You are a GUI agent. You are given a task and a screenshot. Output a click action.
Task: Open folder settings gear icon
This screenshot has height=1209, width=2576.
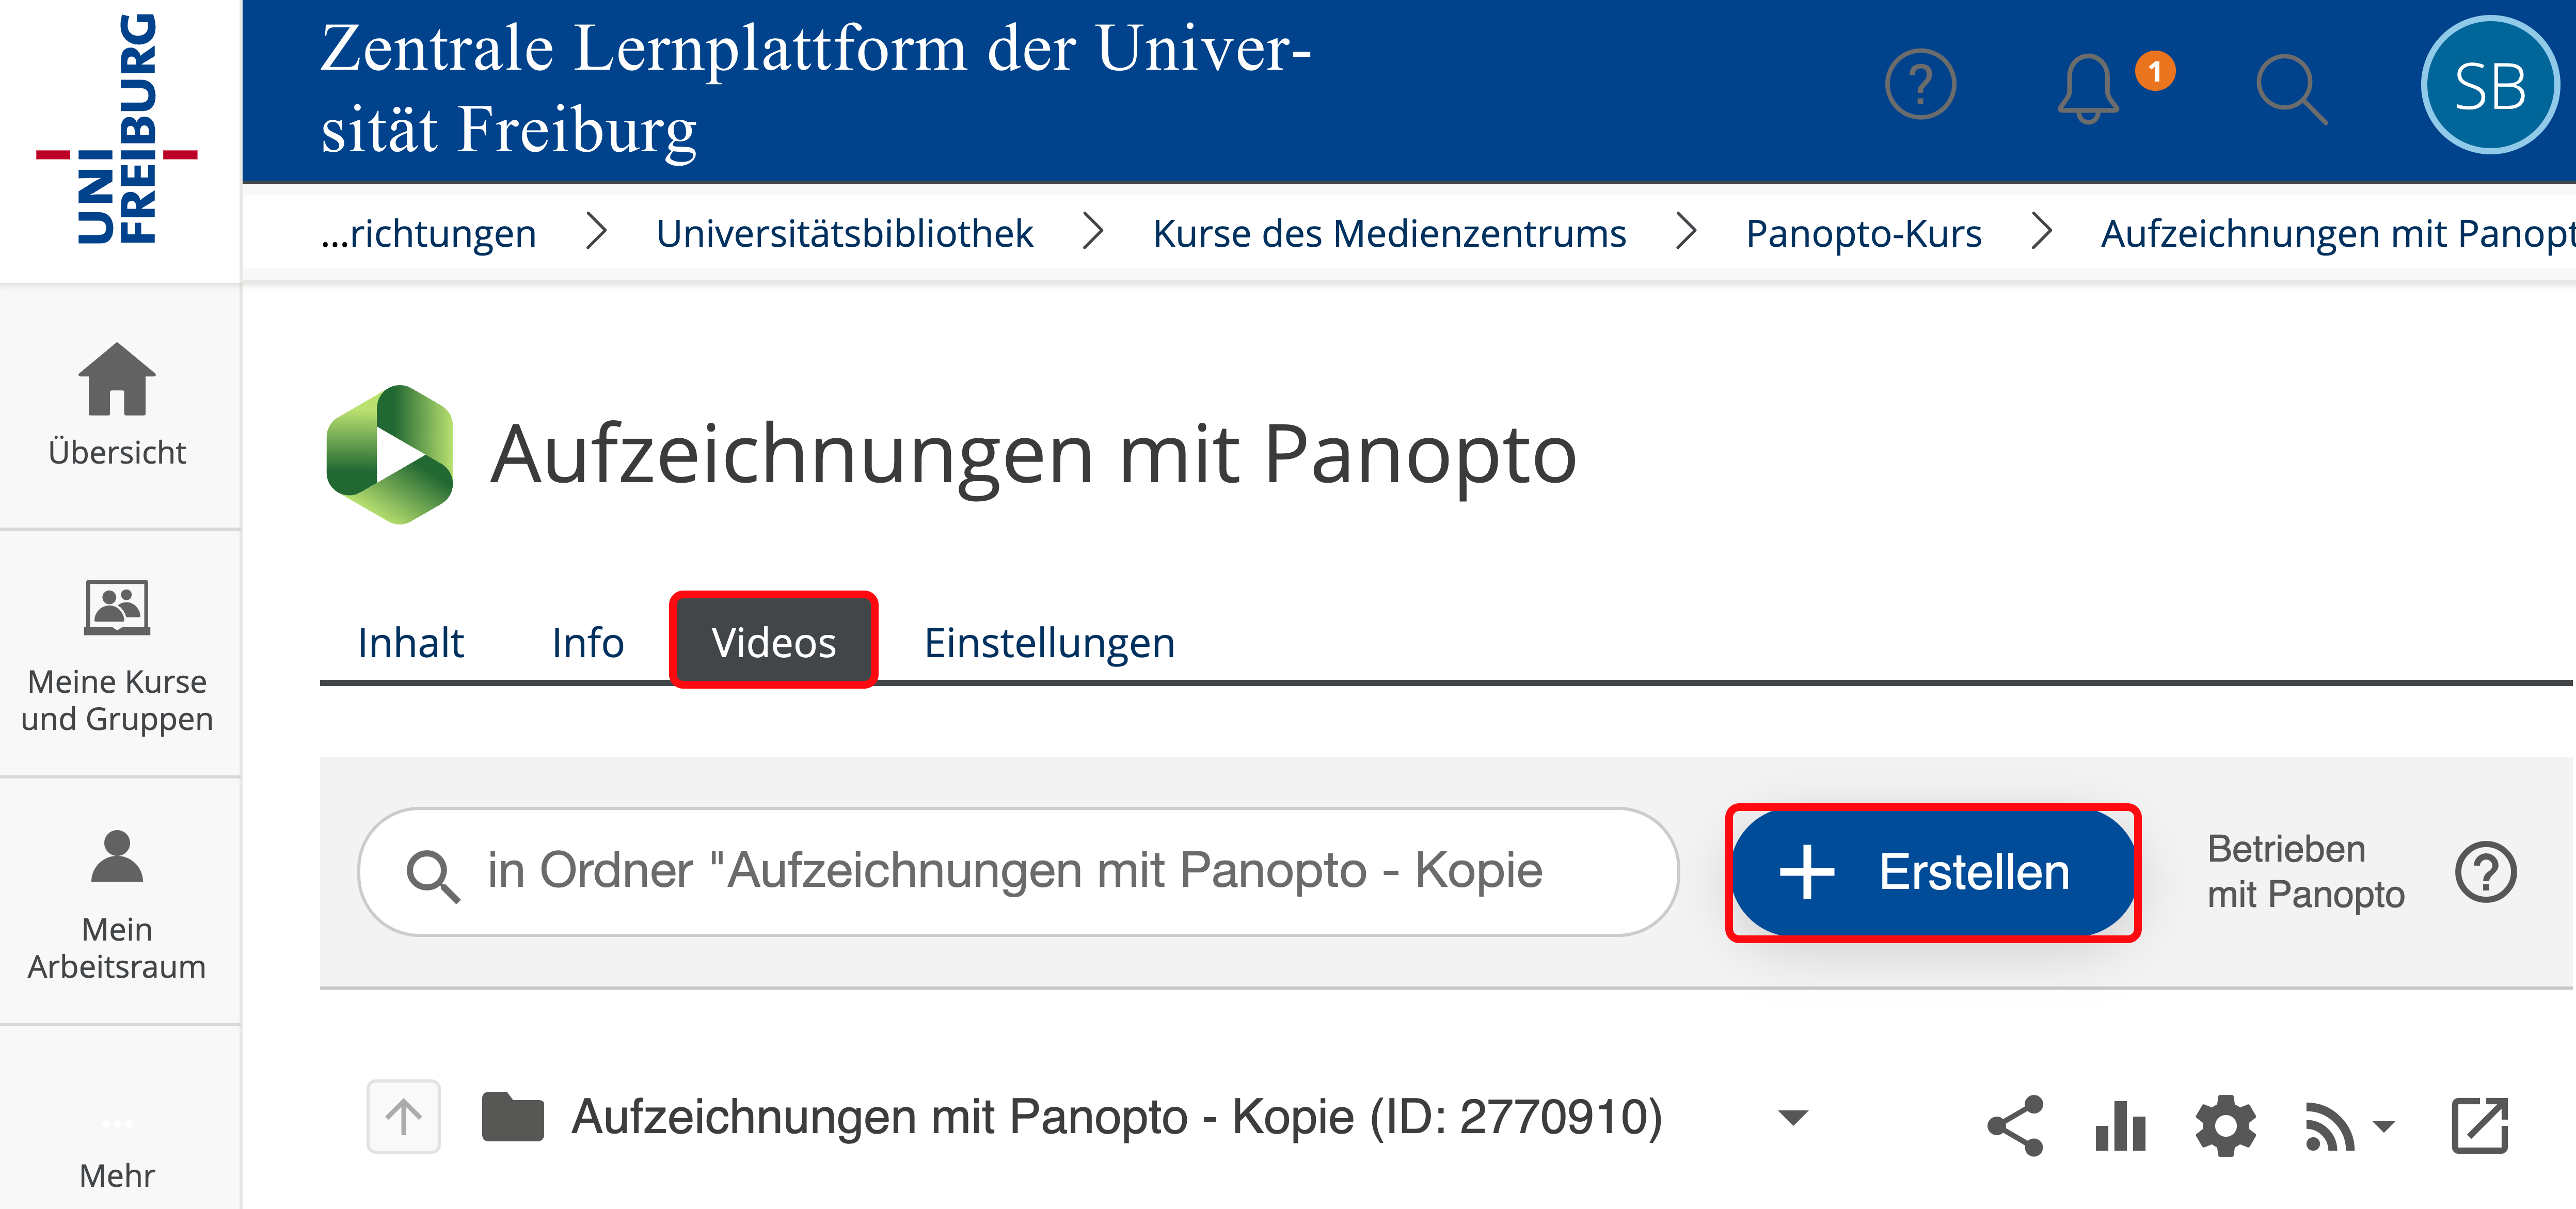click(2226, 1125)
